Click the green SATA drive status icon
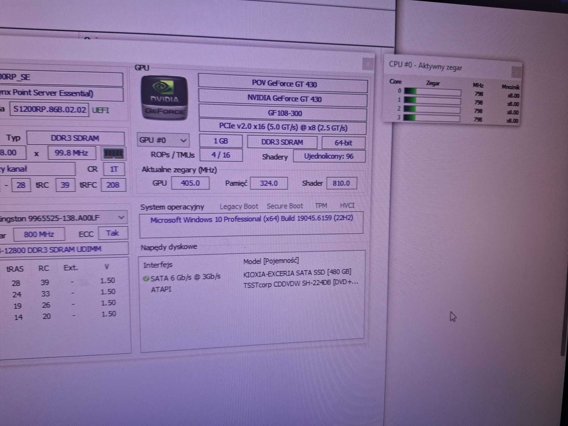Viewport: 568px width, 426px height. tap(146, 279)
